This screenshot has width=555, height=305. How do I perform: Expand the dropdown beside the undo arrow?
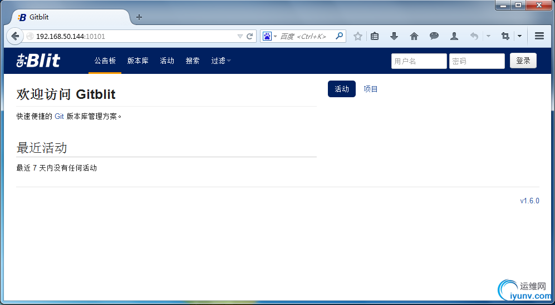(x=488, y=36)
